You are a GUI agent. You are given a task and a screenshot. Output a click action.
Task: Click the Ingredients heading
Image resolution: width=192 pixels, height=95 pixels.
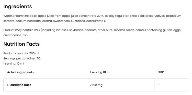18,7
